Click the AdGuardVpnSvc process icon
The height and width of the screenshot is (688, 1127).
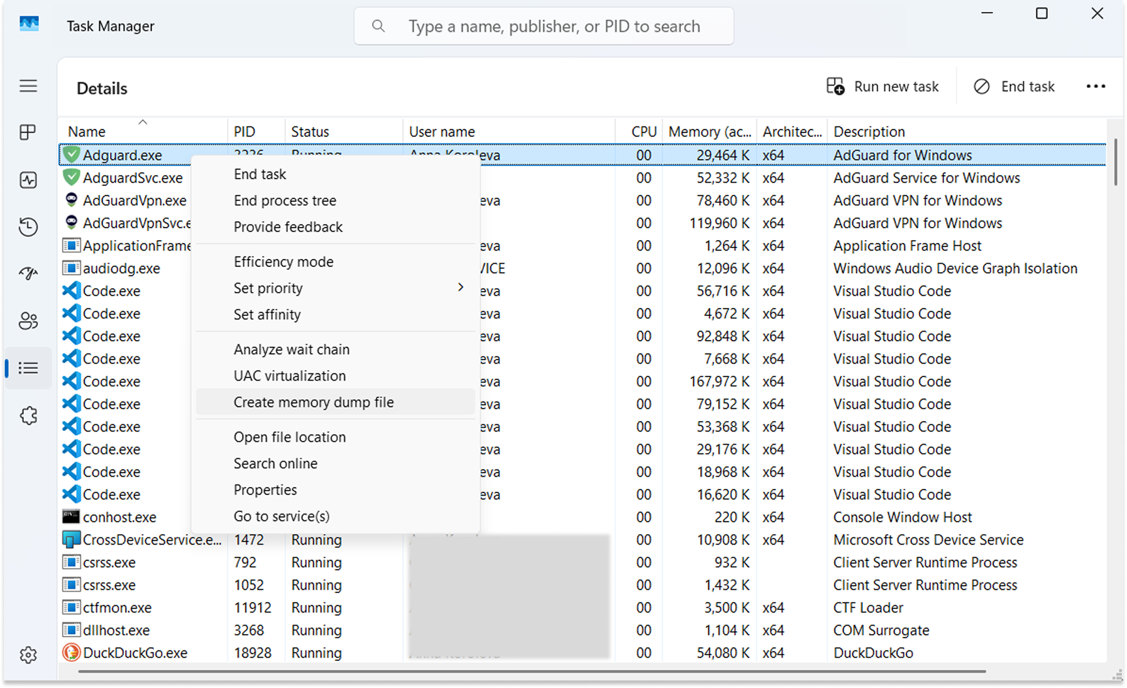point(72,222)
